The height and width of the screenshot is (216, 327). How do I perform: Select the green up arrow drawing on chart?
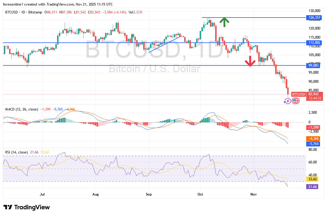(224, 22)
